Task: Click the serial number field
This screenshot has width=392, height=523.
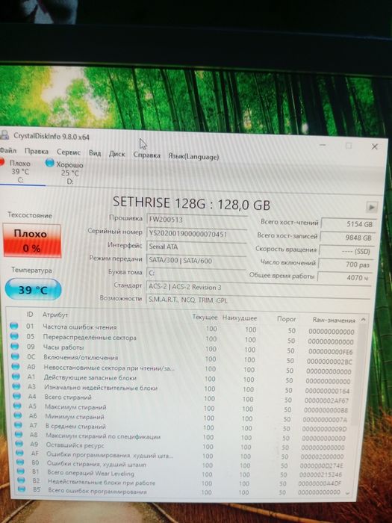Action: (196, 234)
